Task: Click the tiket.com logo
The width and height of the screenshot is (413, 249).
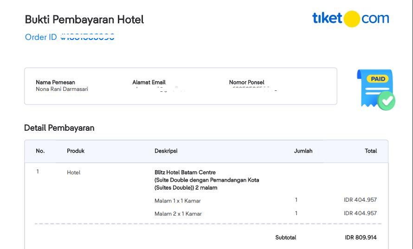Action: 350,19
